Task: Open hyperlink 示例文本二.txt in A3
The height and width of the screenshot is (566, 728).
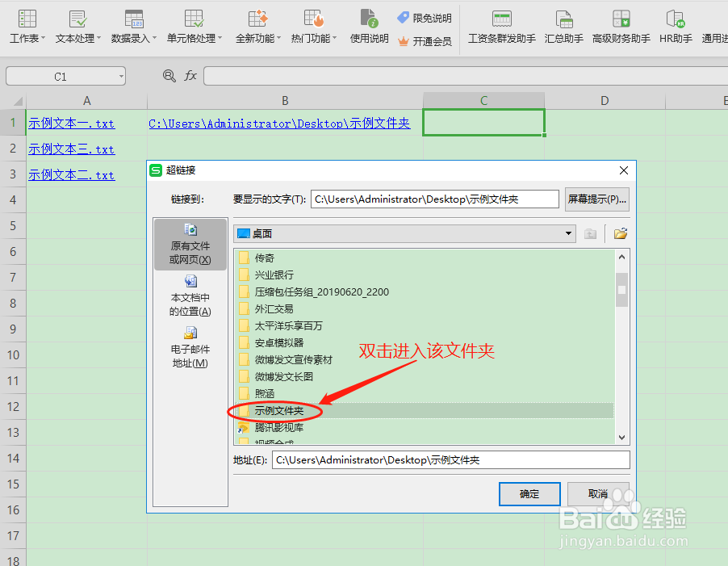Action: click(x=72, y=175)
